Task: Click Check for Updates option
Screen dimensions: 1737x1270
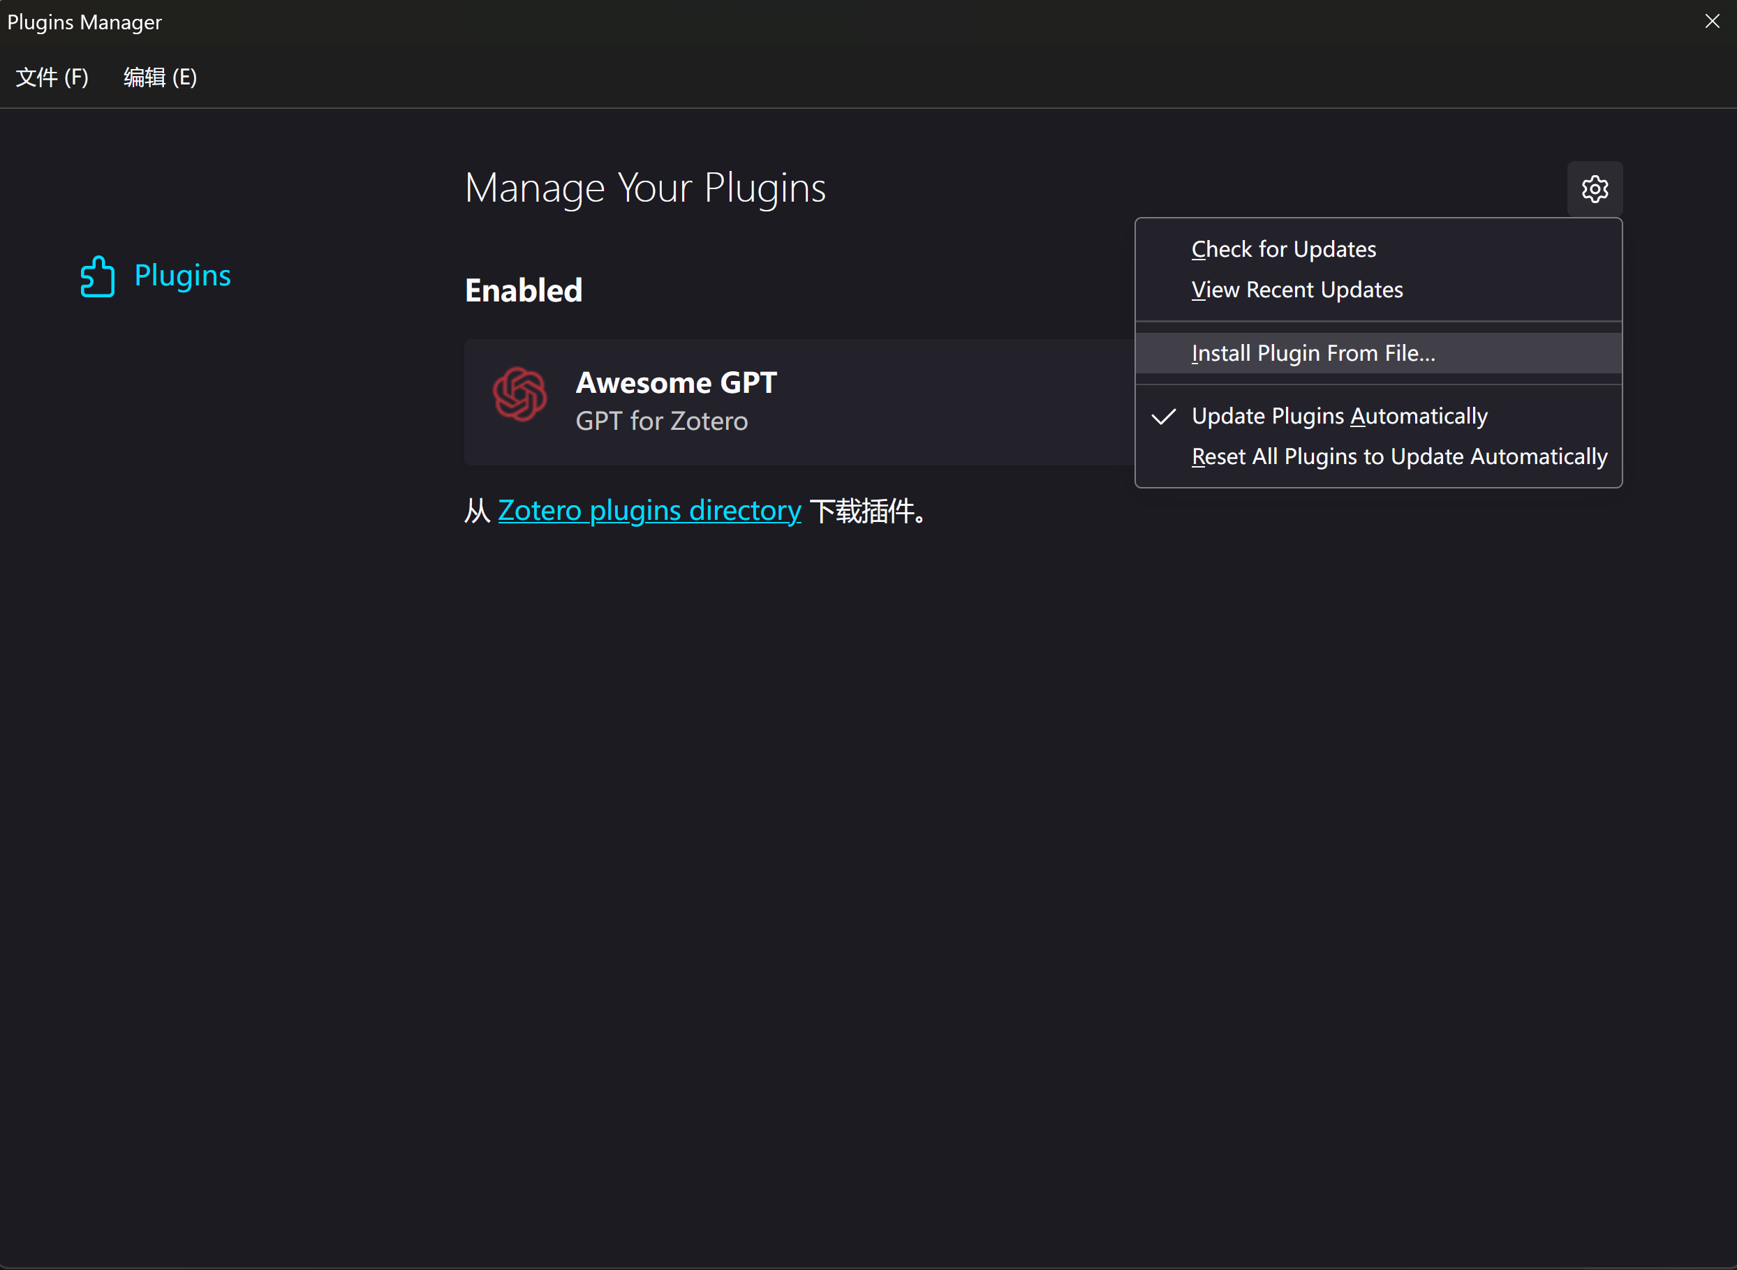Action: pos(1283,248)
